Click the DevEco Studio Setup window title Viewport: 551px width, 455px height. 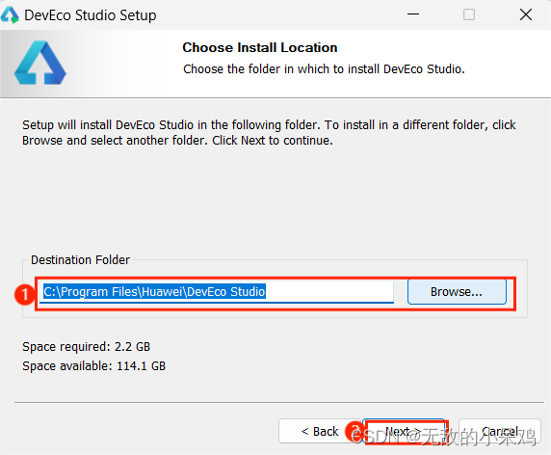pyautogui.click(x=91, y=15)
